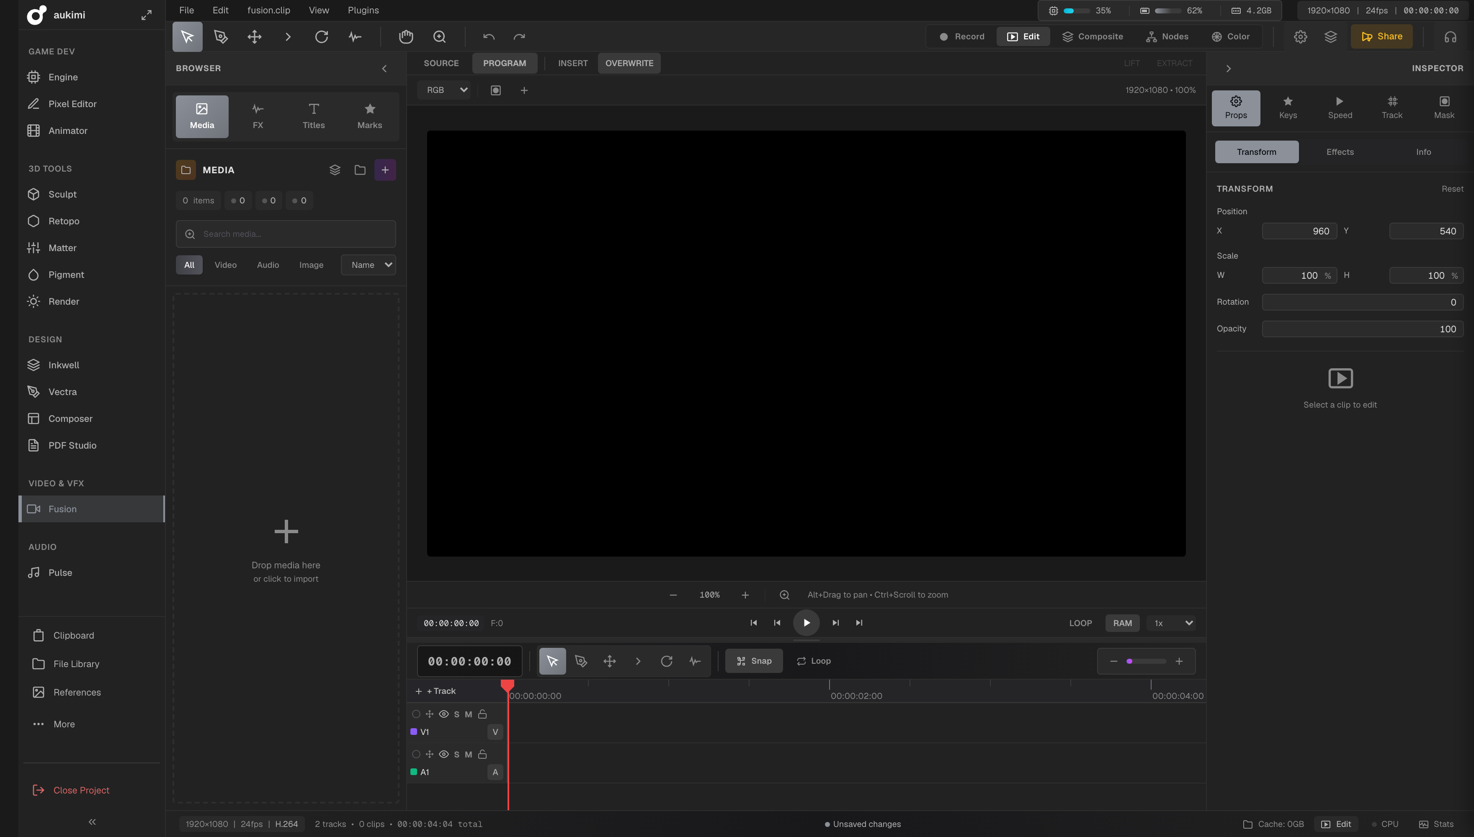Select INSERT edit mode
This screenshot has height=837, width=1474.
coord(573,63)
